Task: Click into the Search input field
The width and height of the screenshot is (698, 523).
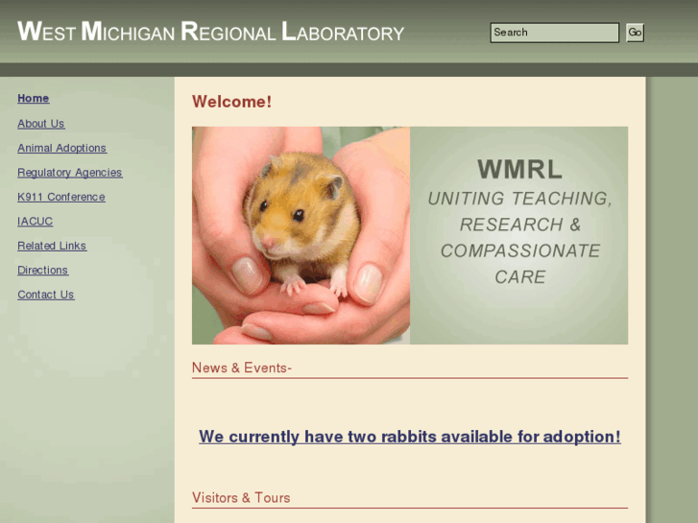Action: (x=554, y=33)
